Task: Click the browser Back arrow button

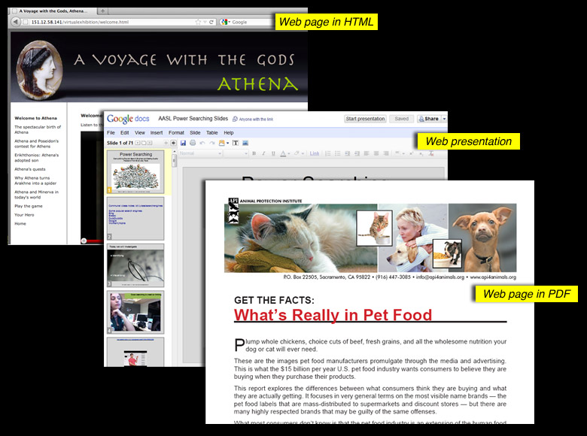Action: point(16,22)
